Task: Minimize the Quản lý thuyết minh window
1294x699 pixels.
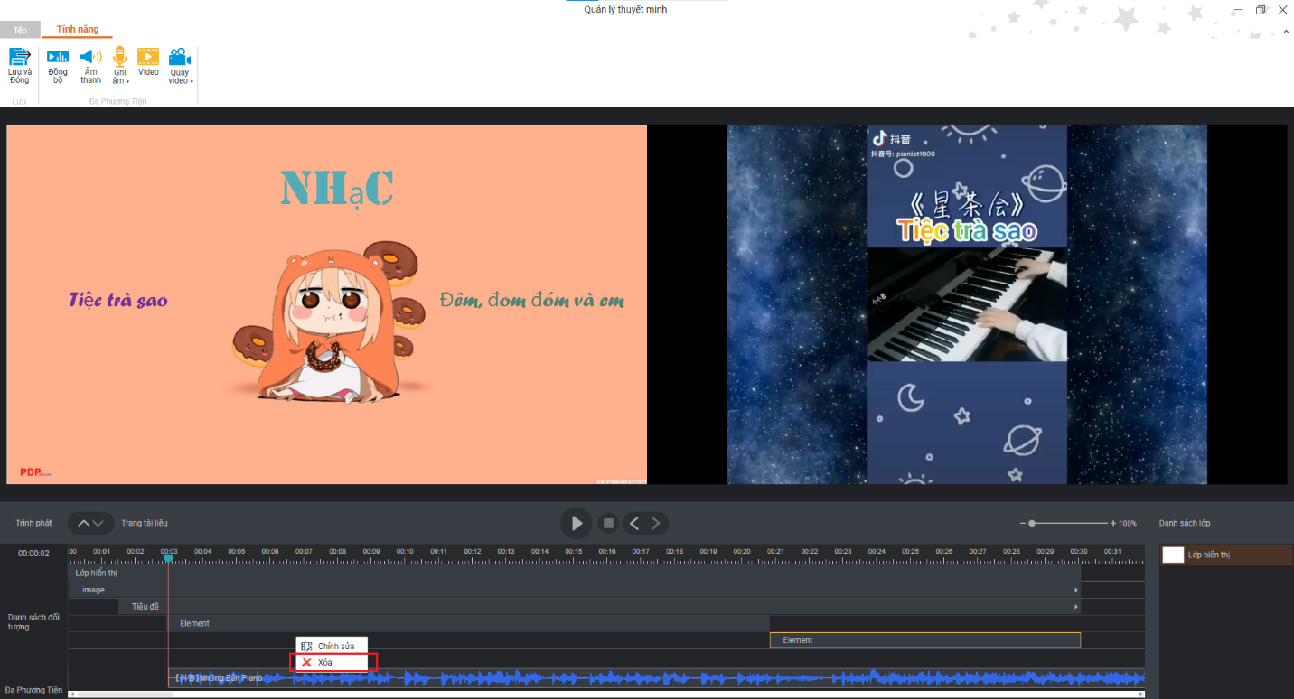Action: tap(1236, 10)
